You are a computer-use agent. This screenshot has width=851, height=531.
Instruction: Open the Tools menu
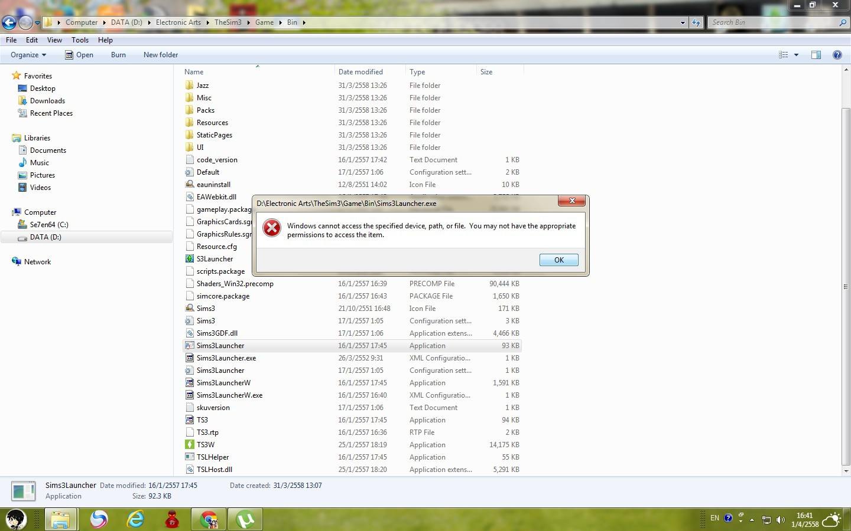coord(80,40)
